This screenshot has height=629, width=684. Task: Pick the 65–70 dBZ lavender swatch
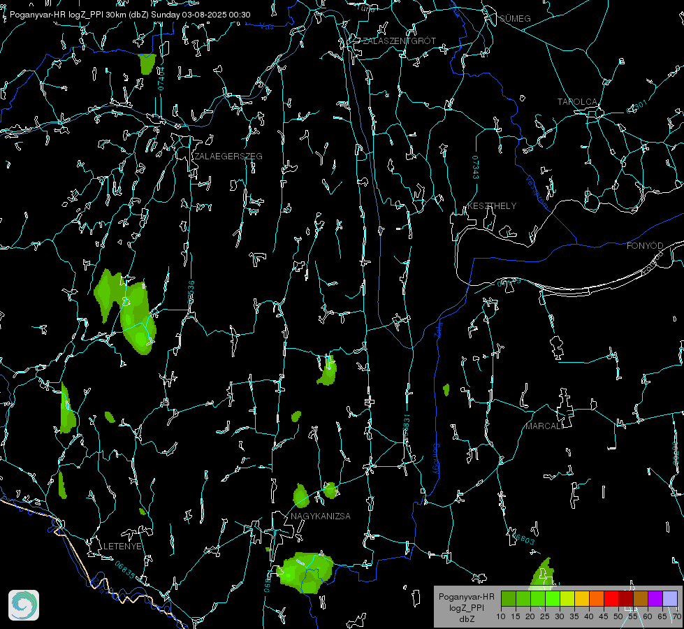(670, 599)
